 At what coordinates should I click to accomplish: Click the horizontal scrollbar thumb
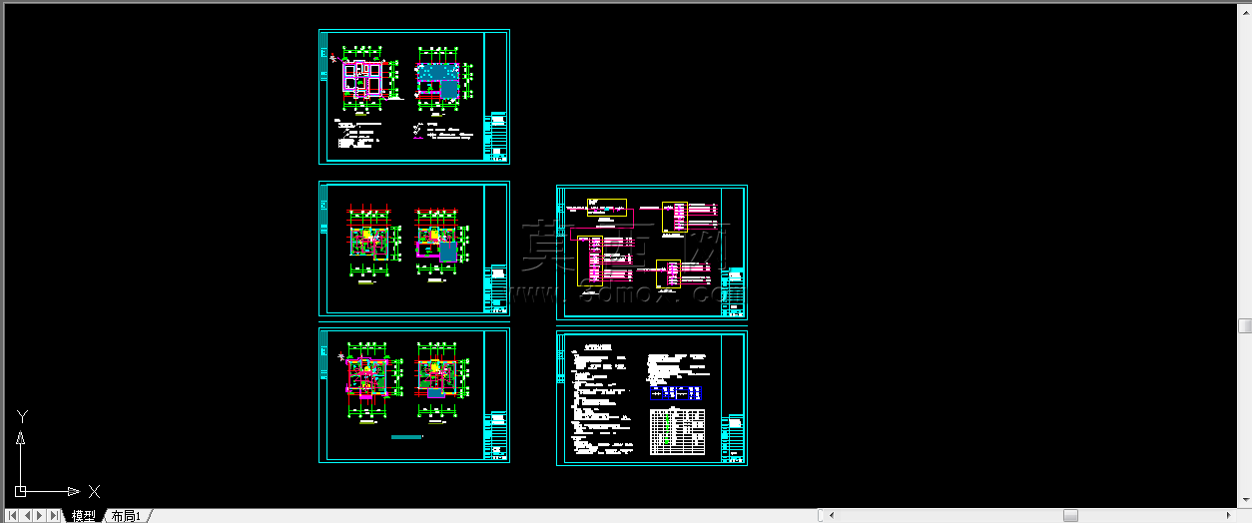click(1070, 516)
